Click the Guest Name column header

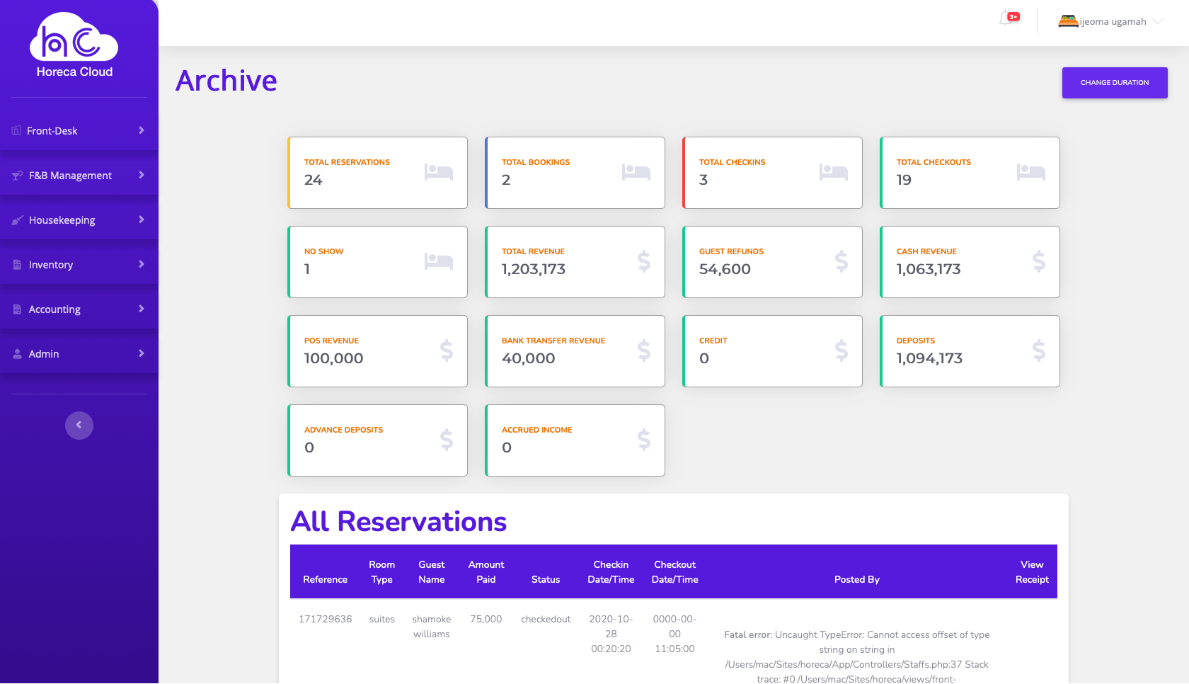click(x=432, y=572)
